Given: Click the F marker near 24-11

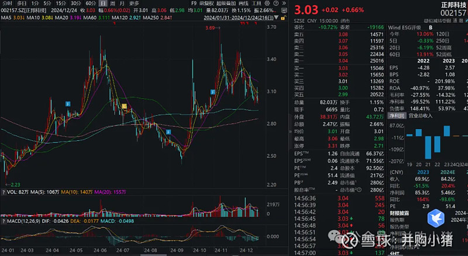Looking at the screenshot, I should 213,92.
